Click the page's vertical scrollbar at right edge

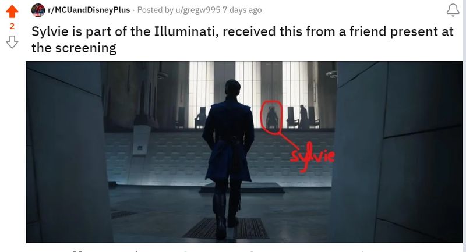pyautogui.click(x=464, y=126)
